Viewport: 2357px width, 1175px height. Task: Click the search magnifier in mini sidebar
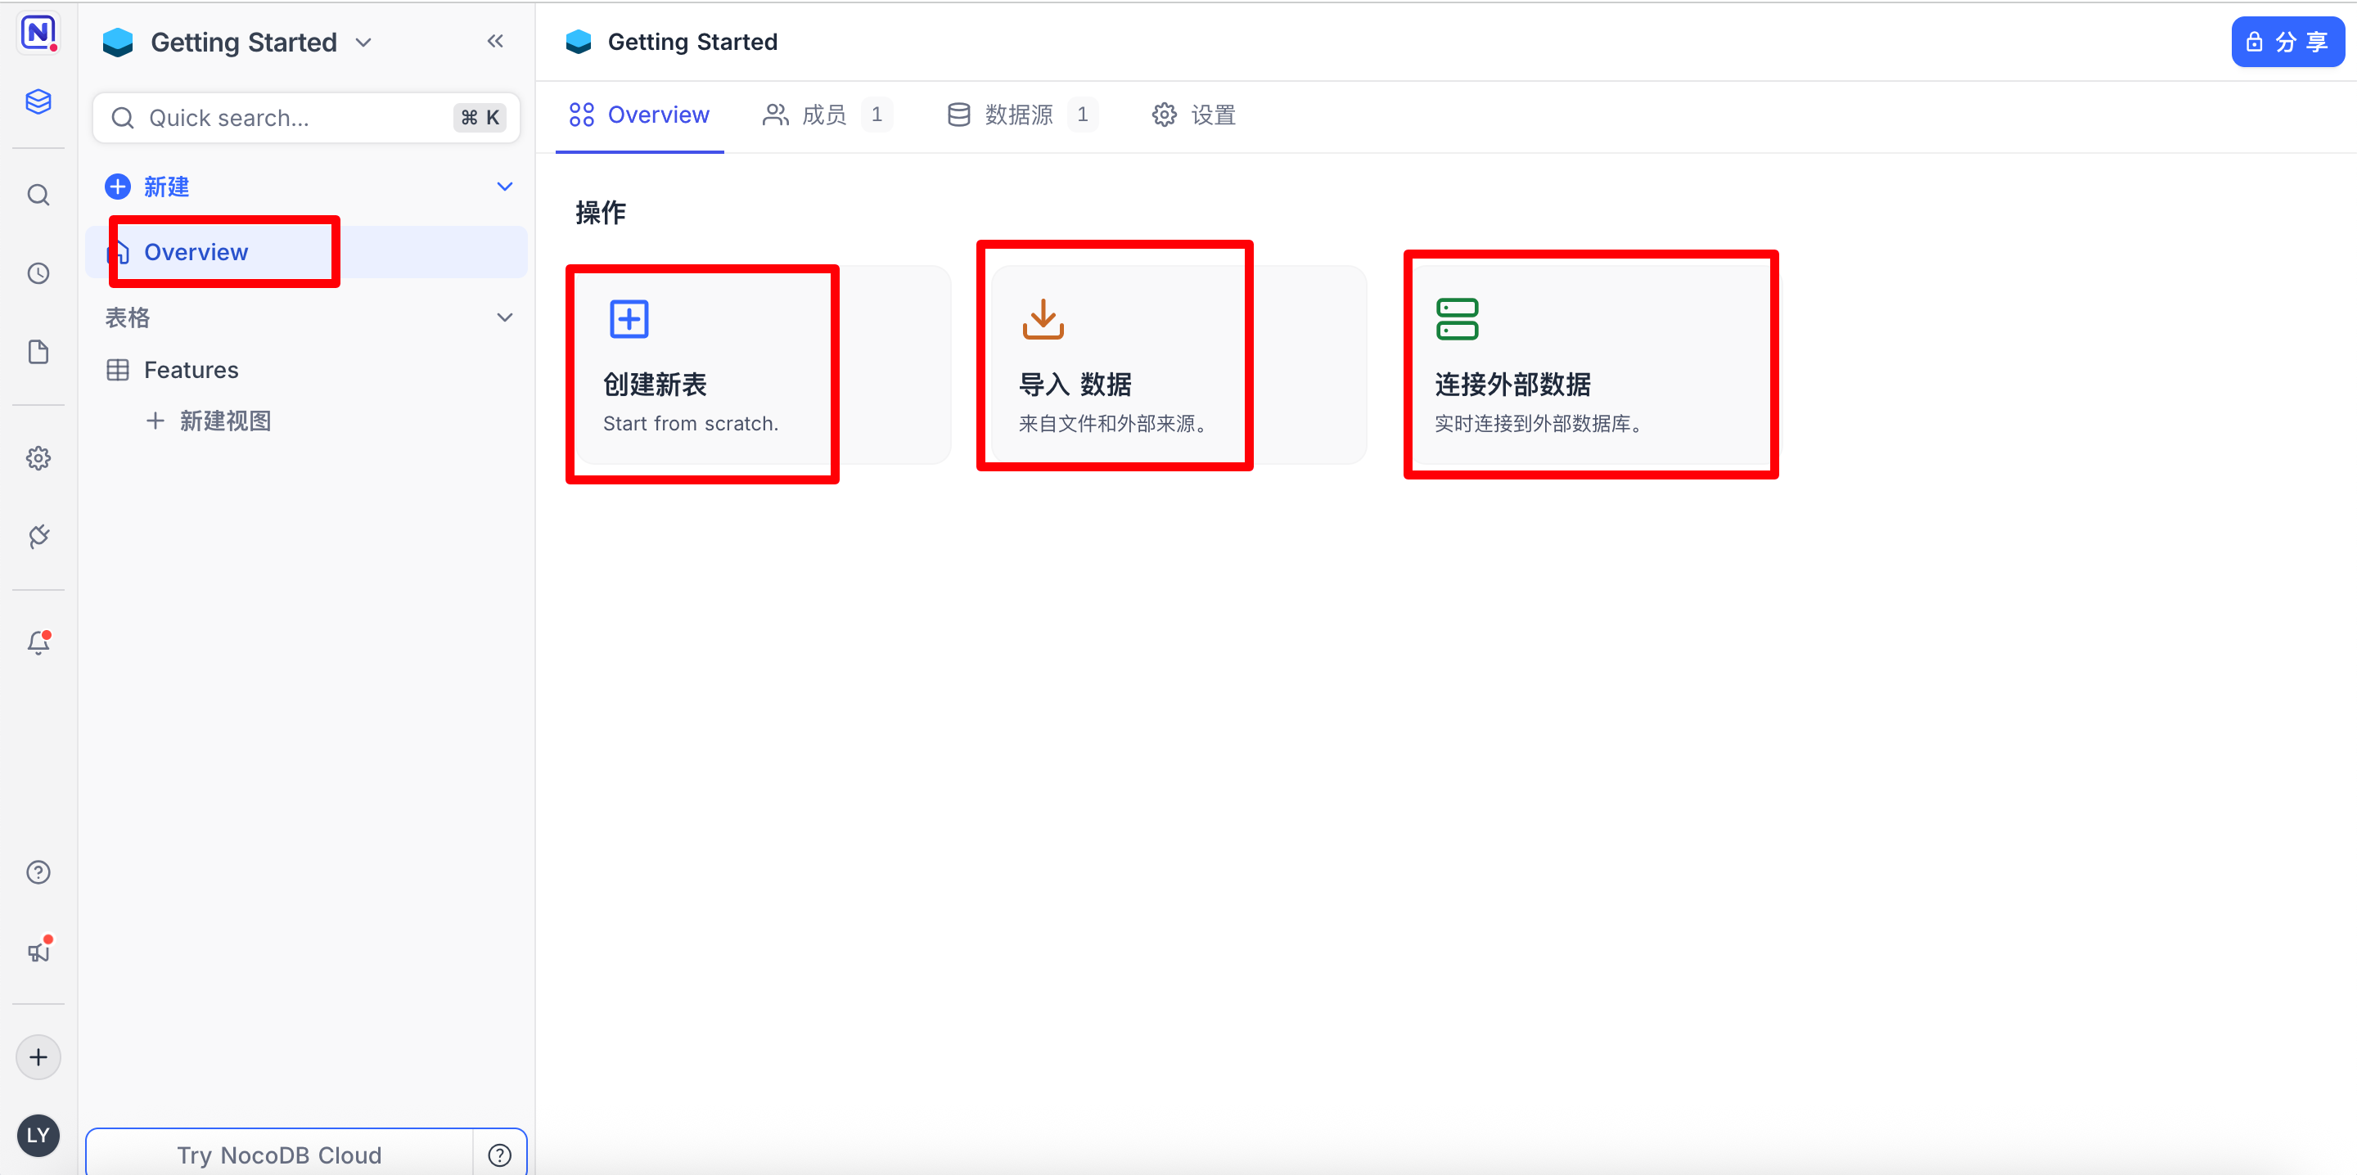(x=38, y=195)
